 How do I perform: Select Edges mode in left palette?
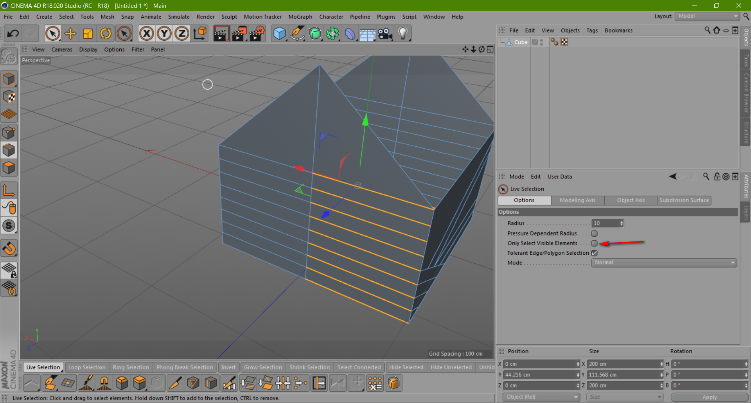tap(9, 150)
